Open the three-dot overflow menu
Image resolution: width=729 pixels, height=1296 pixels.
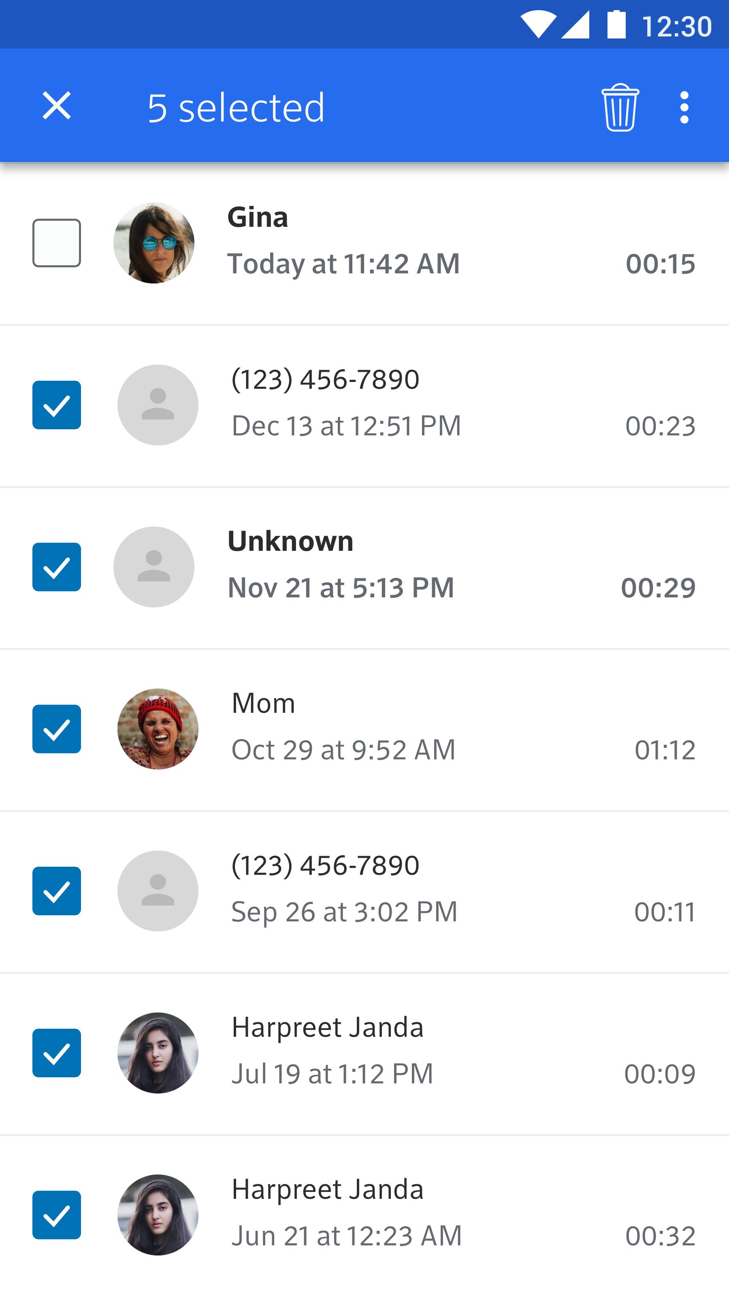[x=684, y=107]
